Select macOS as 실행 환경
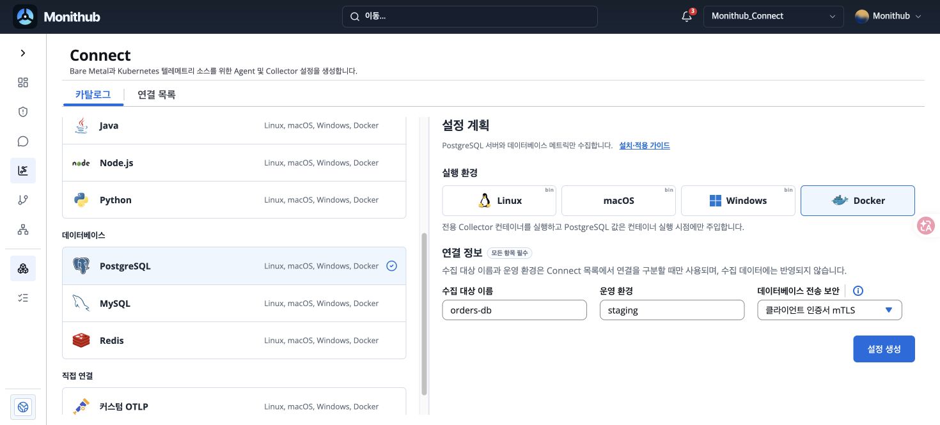940x425 pixels. 618,201
